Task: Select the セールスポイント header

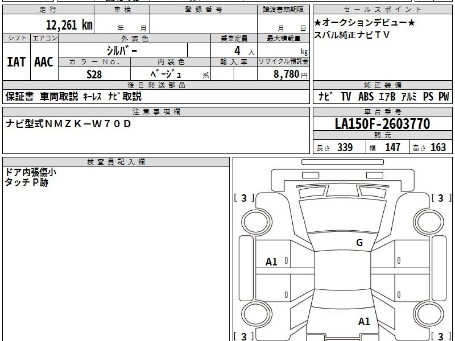Action: coord(383,10)
